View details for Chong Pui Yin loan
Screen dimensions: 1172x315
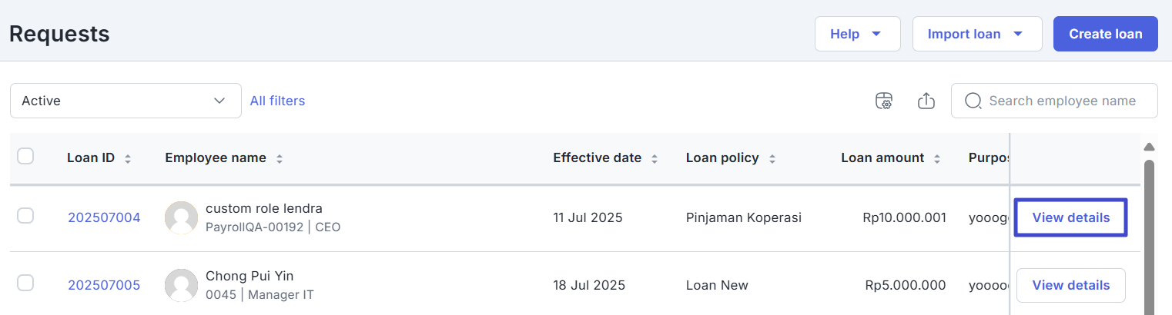tap(1070, 285)
